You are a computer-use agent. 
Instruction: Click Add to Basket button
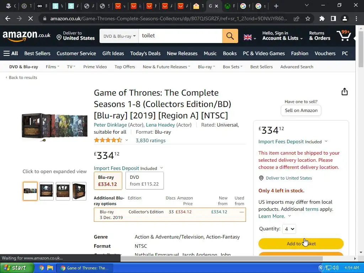301,243
